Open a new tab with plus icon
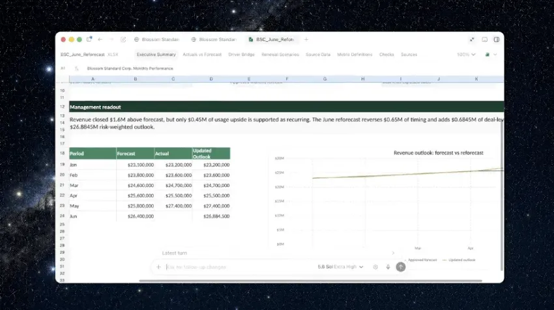 tap(306, 40)
